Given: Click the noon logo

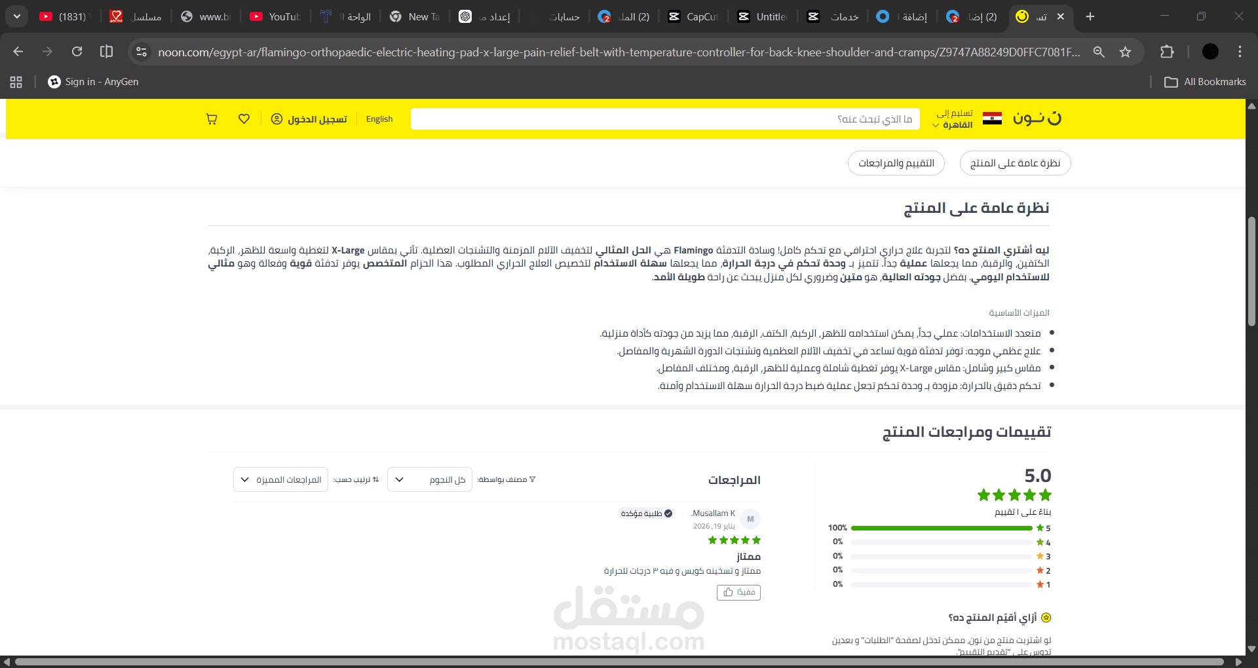Looking at the screenshot, I should click(1037, 119).
